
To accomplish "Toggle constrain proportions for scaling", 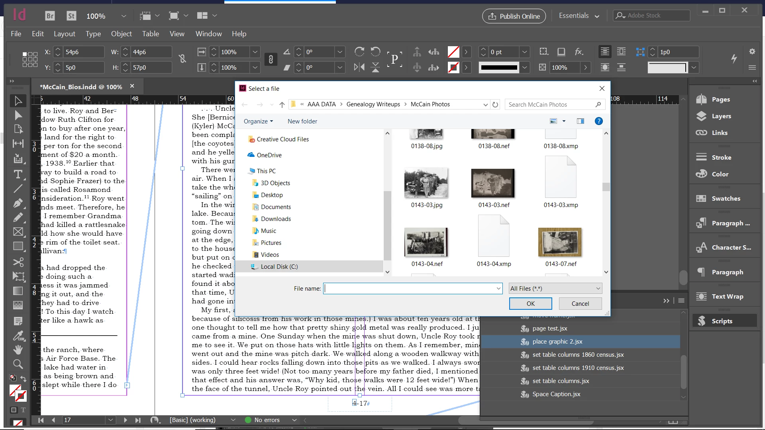I will pyautogui.click(x=271, y=59).
